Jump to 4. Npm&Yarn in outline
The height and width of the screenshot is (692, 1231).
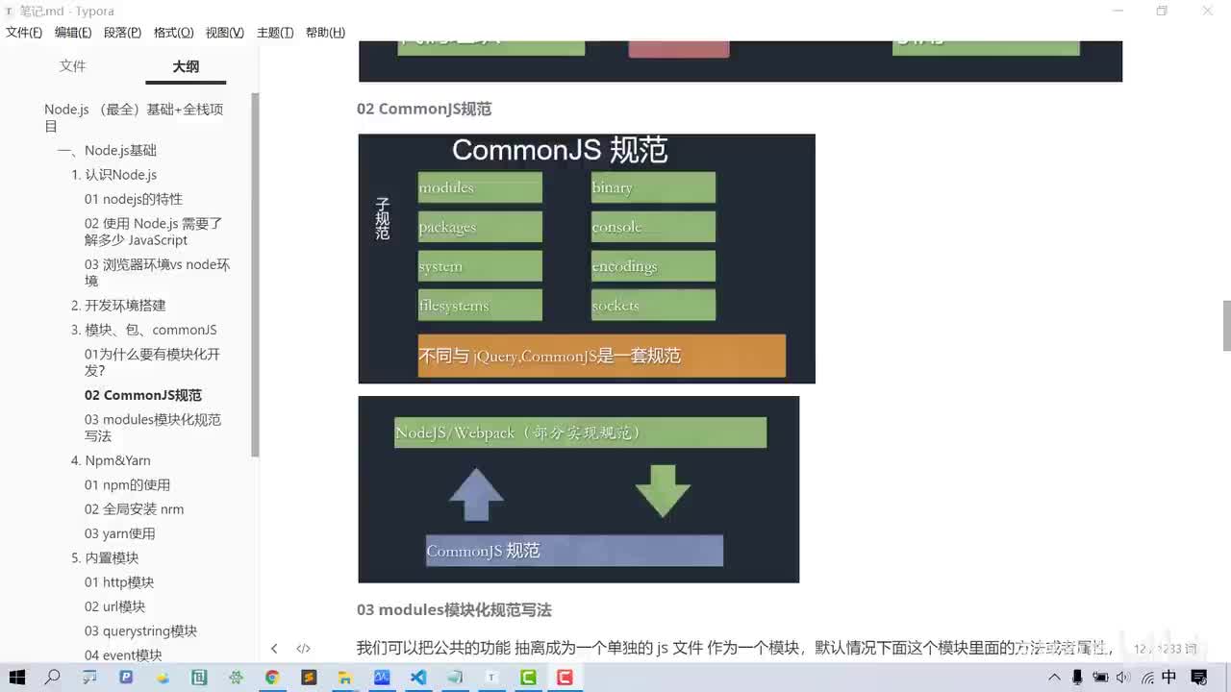coord(111,460)
